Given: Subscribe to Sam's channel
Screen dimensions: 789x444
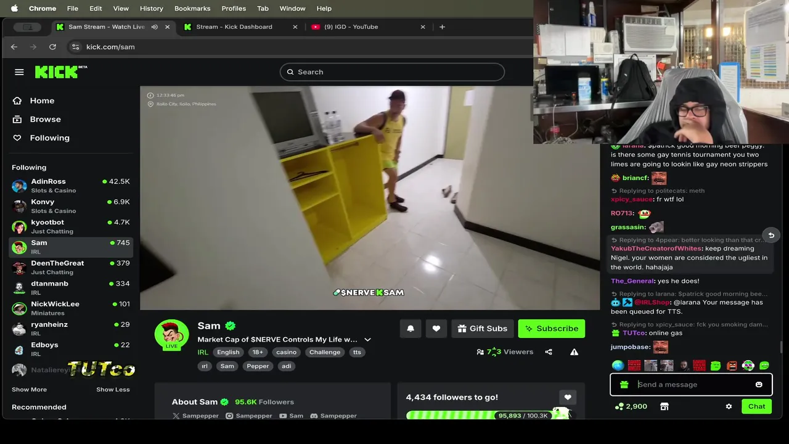Looking at the screenshot, I should (x=552, y=329).
